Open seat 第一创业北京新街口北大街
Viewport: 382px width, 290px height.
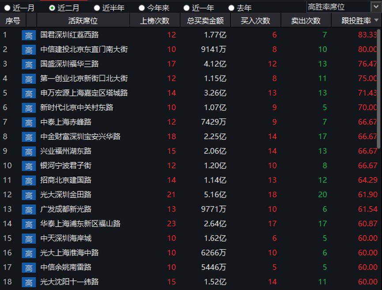coord(84,78)
